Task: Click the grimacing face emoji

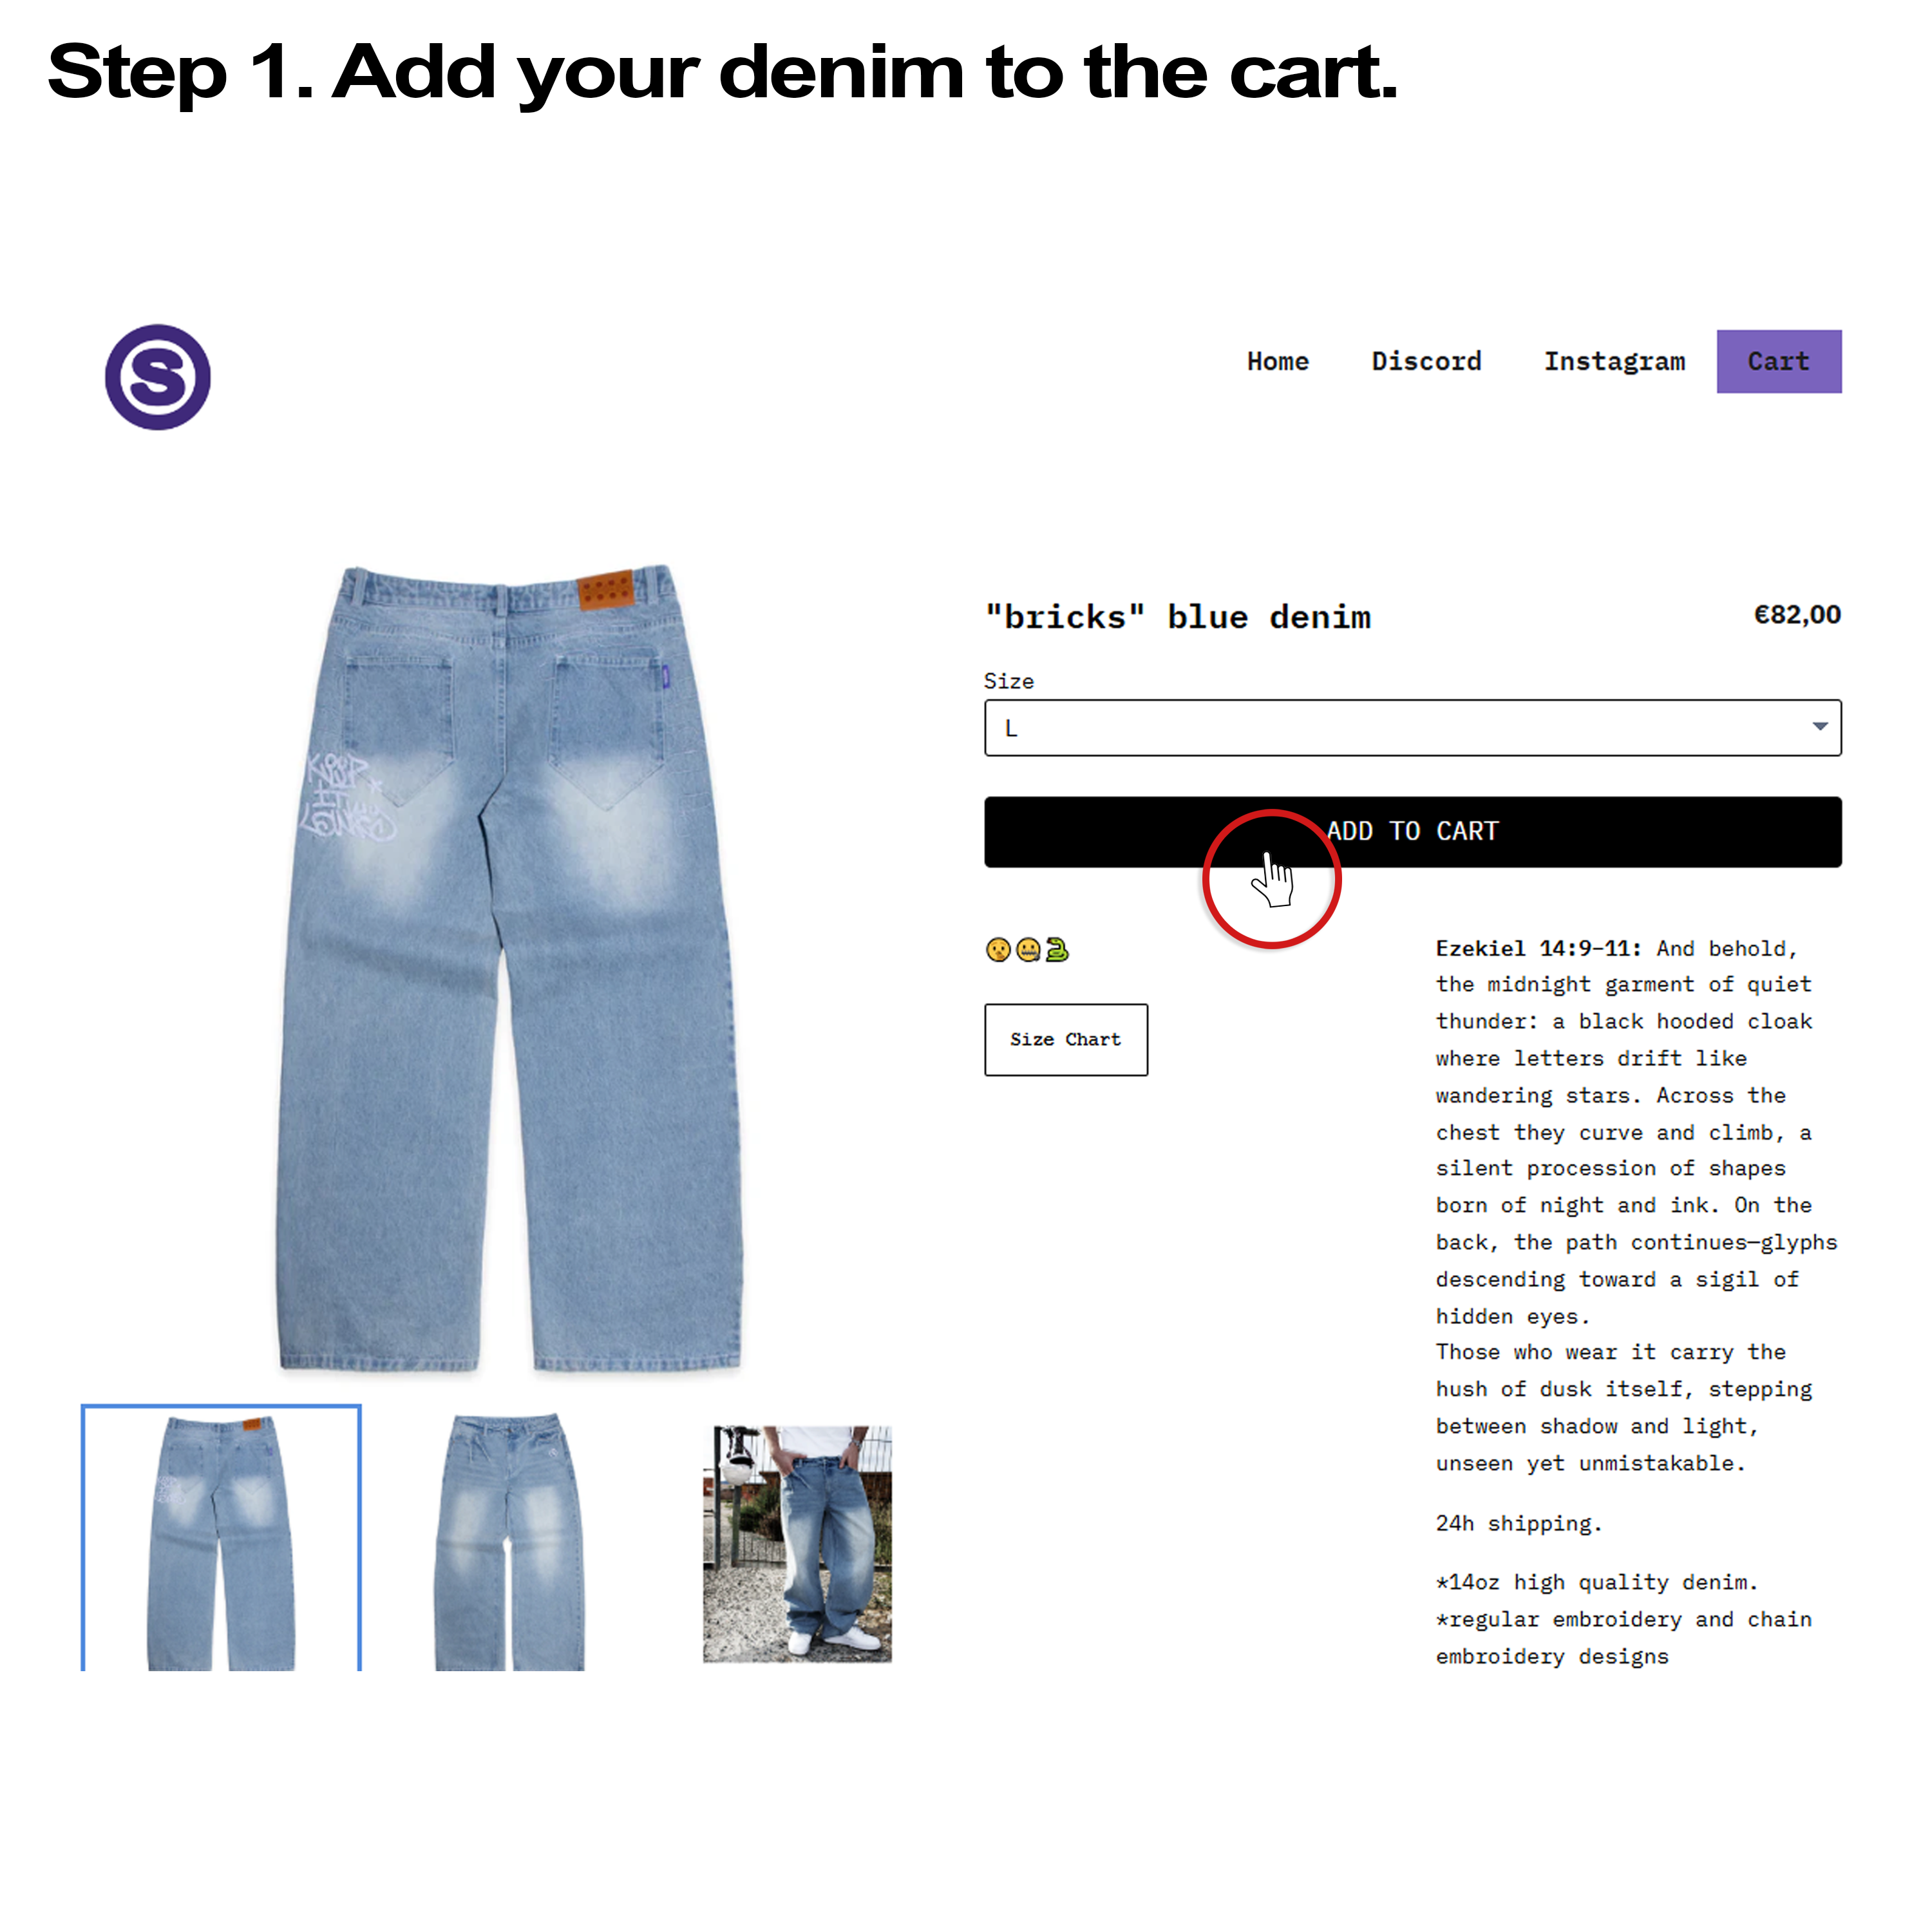Action: tap(1027, 949)
